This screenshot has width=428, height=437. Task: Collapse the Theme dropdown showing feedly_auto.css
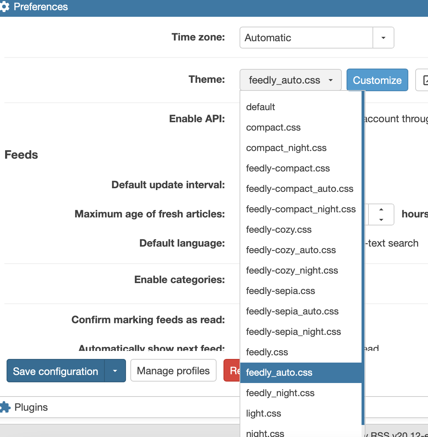tap(290, 80)
